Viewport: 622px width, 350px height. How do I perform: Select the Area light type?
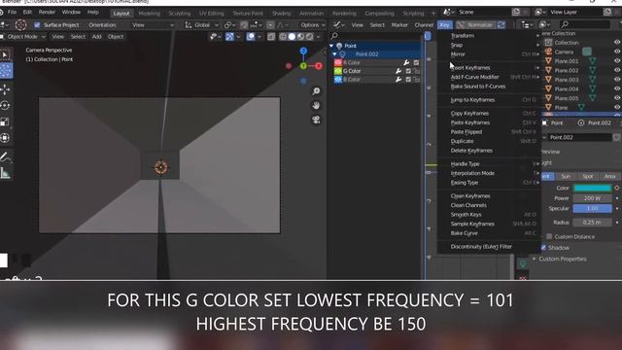click(609, 176)
